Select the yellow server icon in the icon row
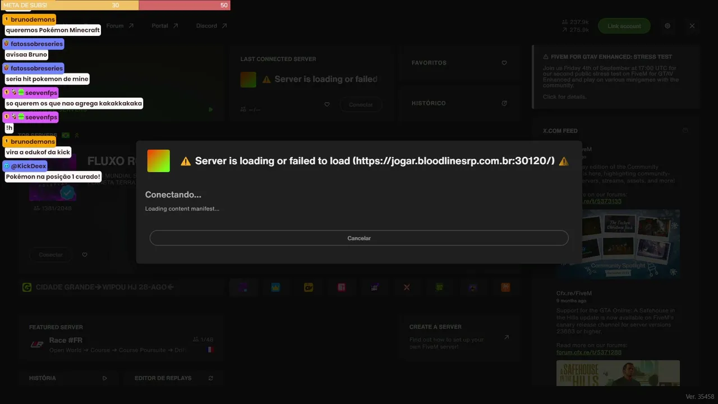The height and width of the screenshot is (404, 718). pyautogui.click(x=308, y=287)
